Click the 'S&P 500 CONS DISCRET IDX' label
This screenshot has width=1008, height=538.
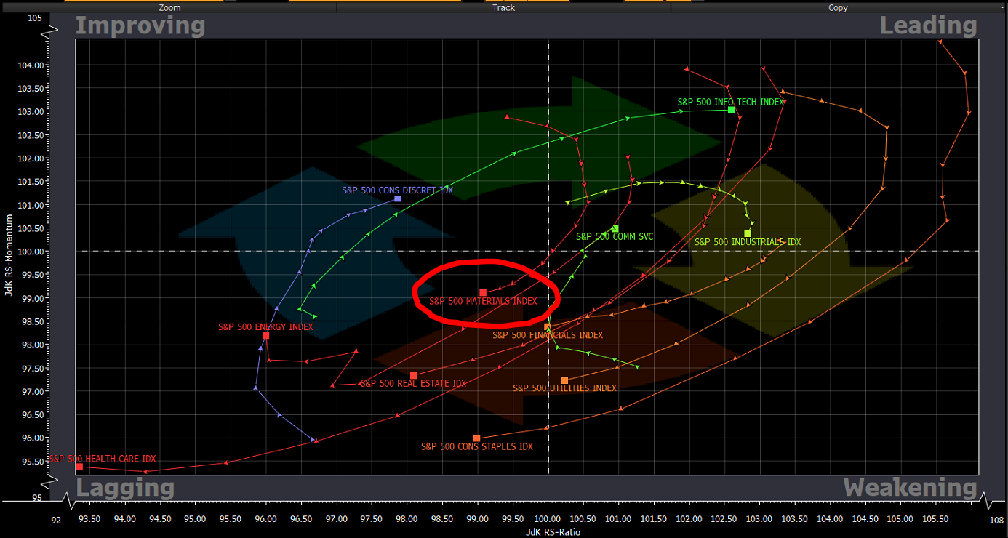pos(398,190)
